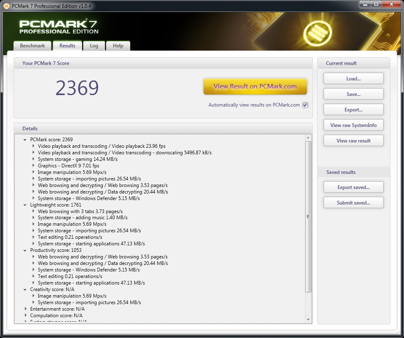Screen dimensions: 404x338
Task: Click the 'Your PCMark 7 Score' header
Action: pyautogui.click(x=46, y=63)
